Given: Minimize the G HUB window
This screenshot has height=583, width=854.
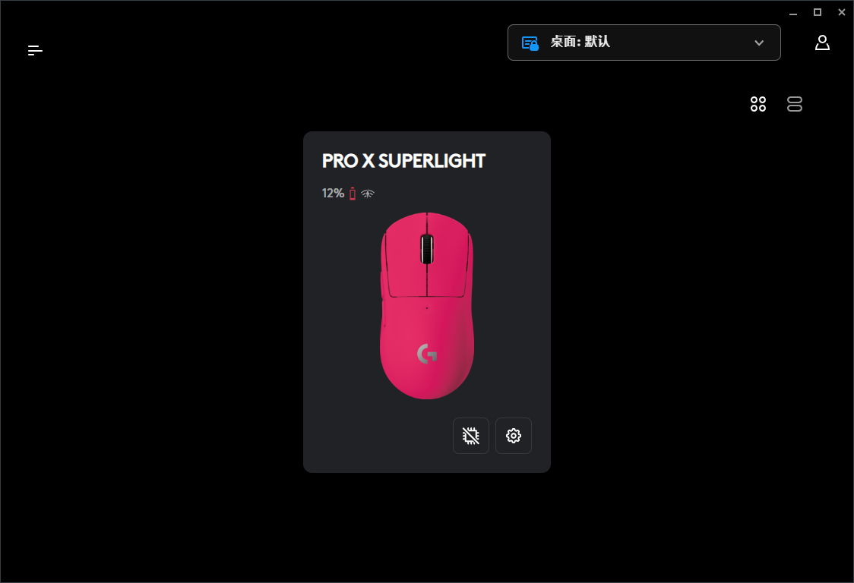Looking at the screenshot, I should (793, 12).
